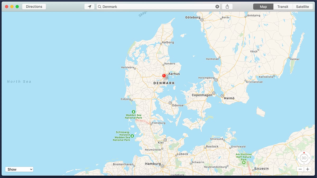
Task: Select the Bremerhaven city label
Action: point(123,164)
